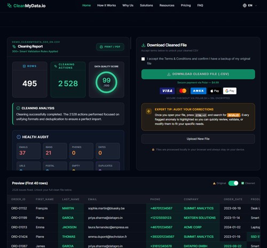Click the Rows table icon
The height and width of the screenshot is (248, 267).
(x=24, y=66)
